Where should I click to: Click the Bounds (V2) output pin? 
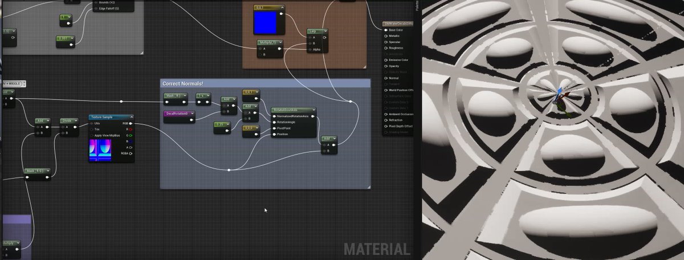pos(95,2)
